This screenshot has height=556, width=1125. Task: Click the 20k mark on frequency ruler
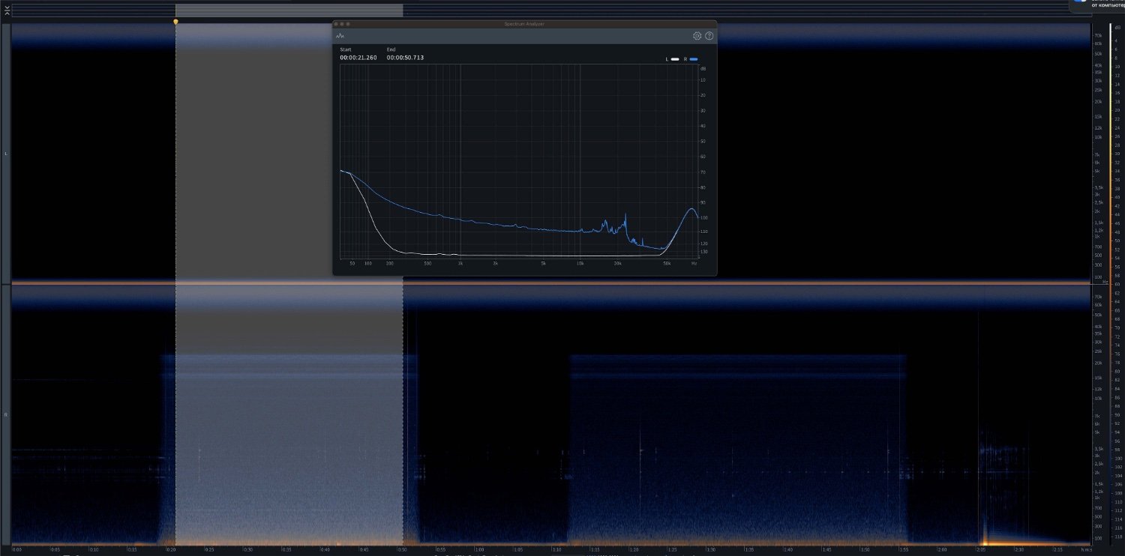click(1097, 102)
